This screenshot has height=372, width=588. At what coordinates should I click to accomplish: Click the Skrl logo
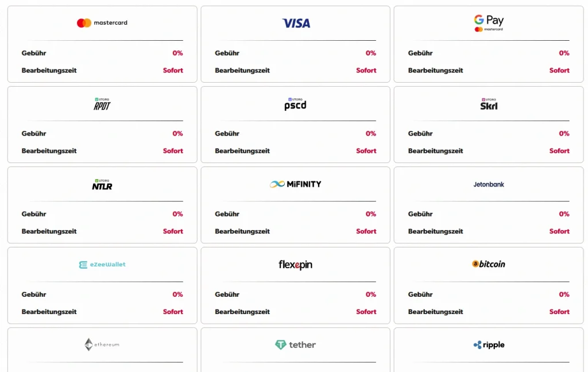pos(488,105)
